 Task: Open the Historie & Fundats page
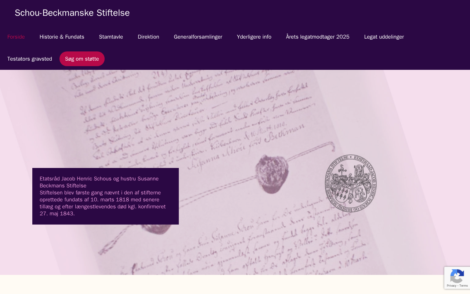click(62, 37)
